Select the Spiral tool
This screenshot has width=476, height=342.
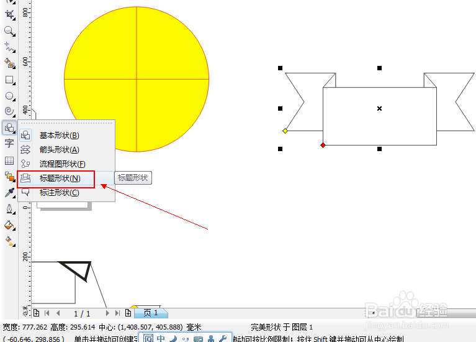point(9,111)
